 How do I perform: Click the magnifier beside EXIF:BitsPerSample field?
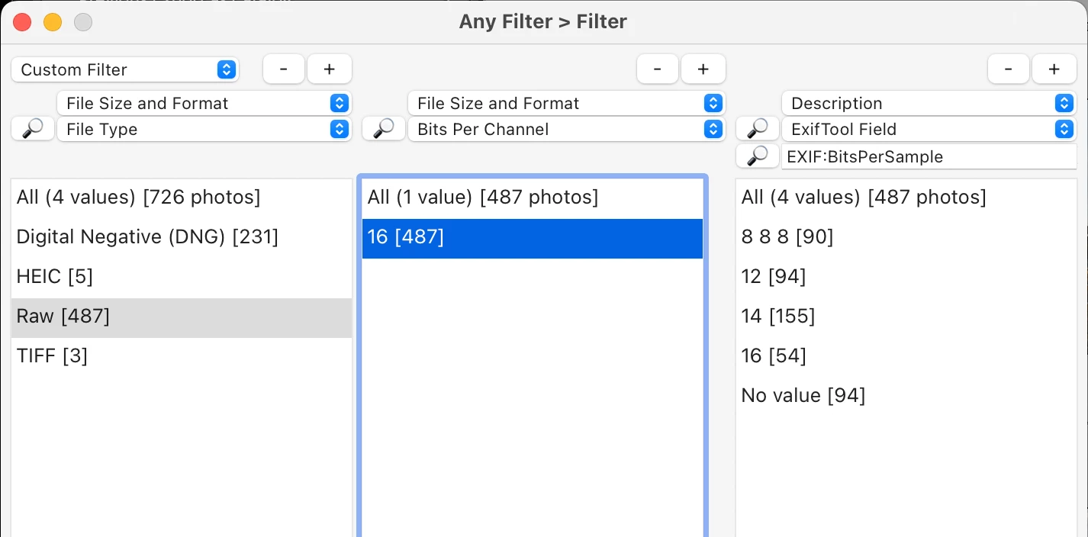(x=757, y=156)
